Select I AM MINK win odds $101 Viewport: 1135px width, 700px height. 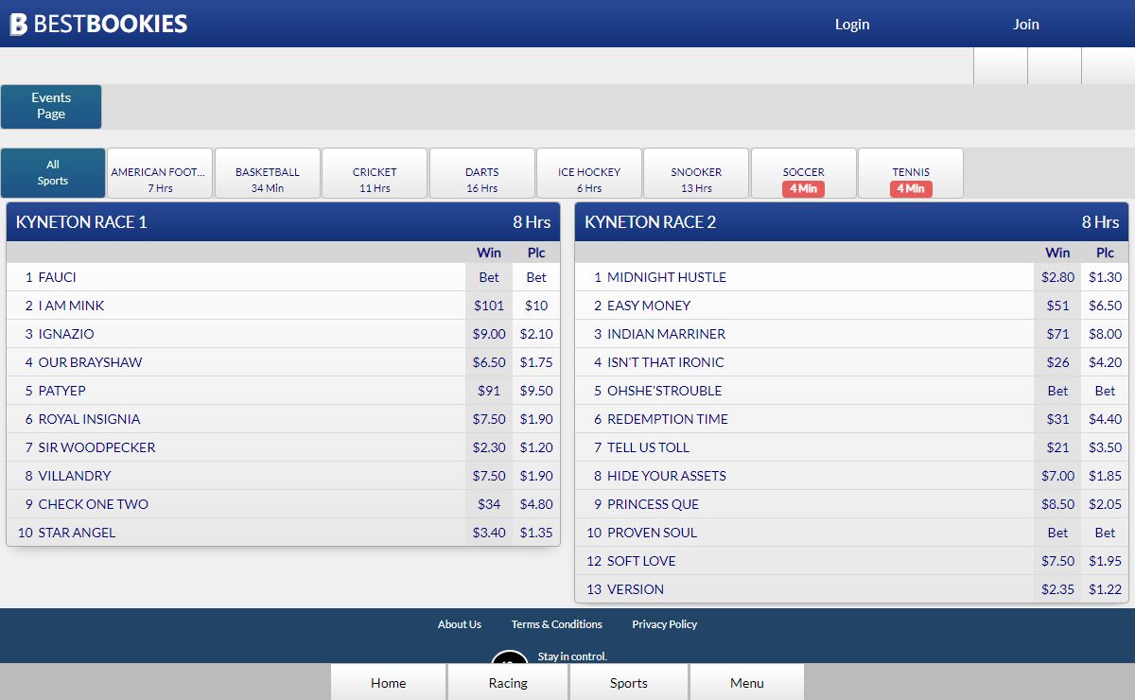click(489, 306)
